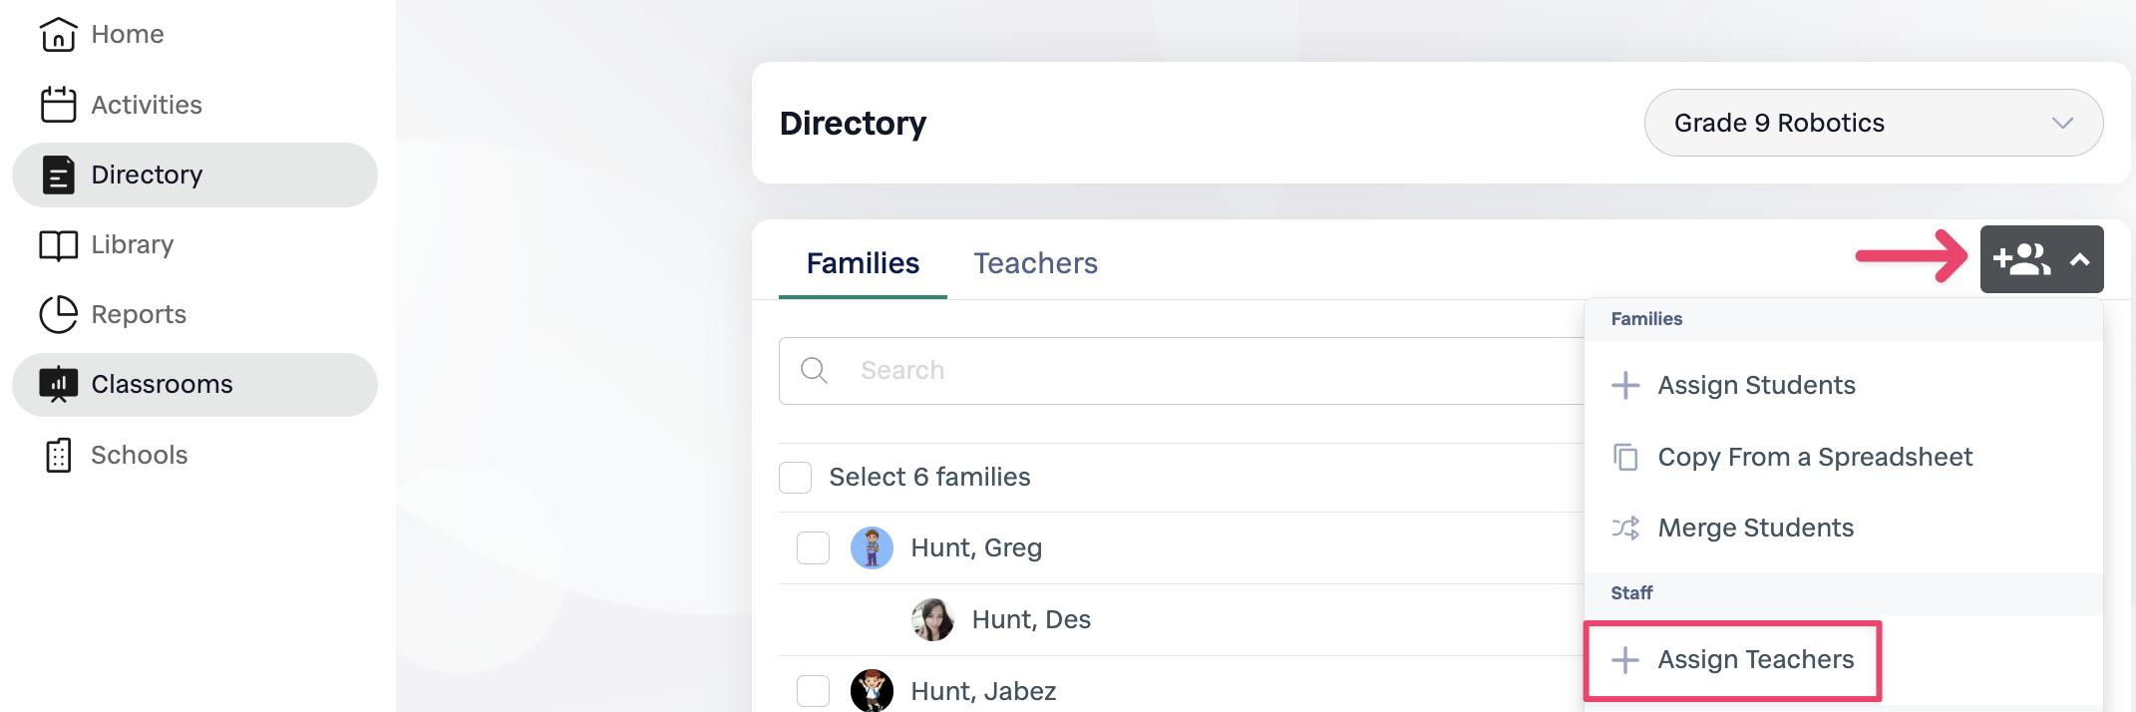Open Activities via the calendar icon
The width and height of the screenshot is (2136, 712).
tap(58, 105)
